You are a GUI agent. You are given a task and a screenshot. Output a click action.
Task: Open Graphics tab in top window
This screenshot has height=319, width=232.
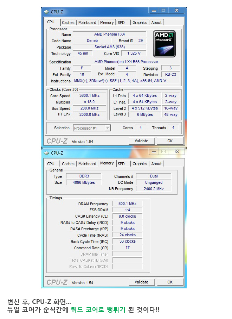pos(140,23)
